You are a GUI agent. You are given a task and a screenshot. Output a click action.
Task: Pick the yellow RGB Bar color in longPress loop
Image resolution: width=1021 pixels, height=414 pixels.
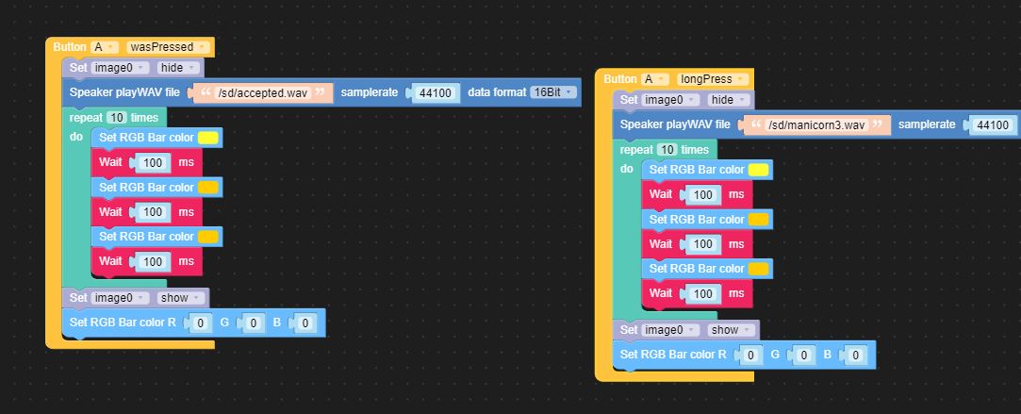[758, 170]
